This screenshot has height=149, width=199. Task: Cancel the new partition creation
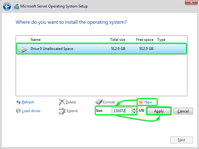click(183, 111)
